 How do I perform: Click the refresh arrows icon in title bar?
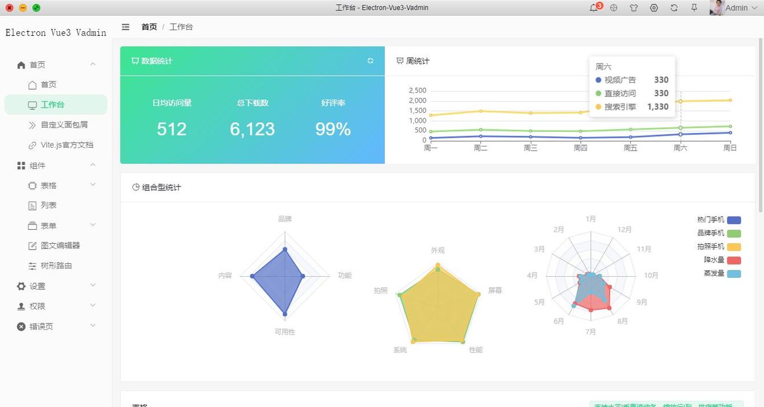tap(674, 8)
